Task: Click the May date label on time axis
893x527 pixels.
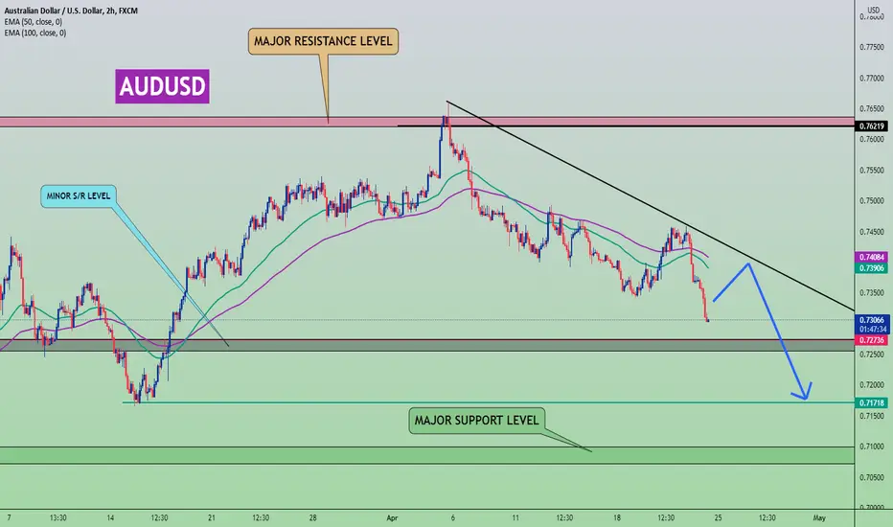Action: 819,517
